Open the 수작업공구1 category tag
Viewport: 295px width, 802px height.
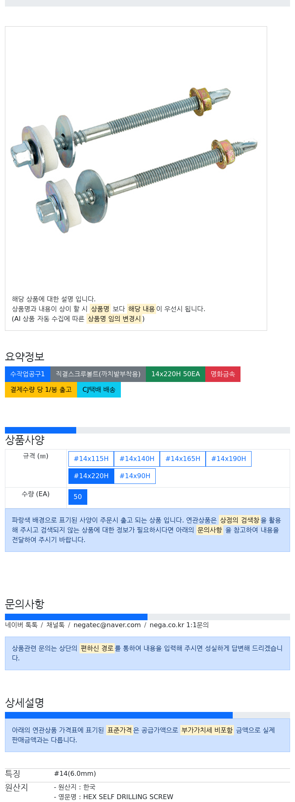[27, 374]
